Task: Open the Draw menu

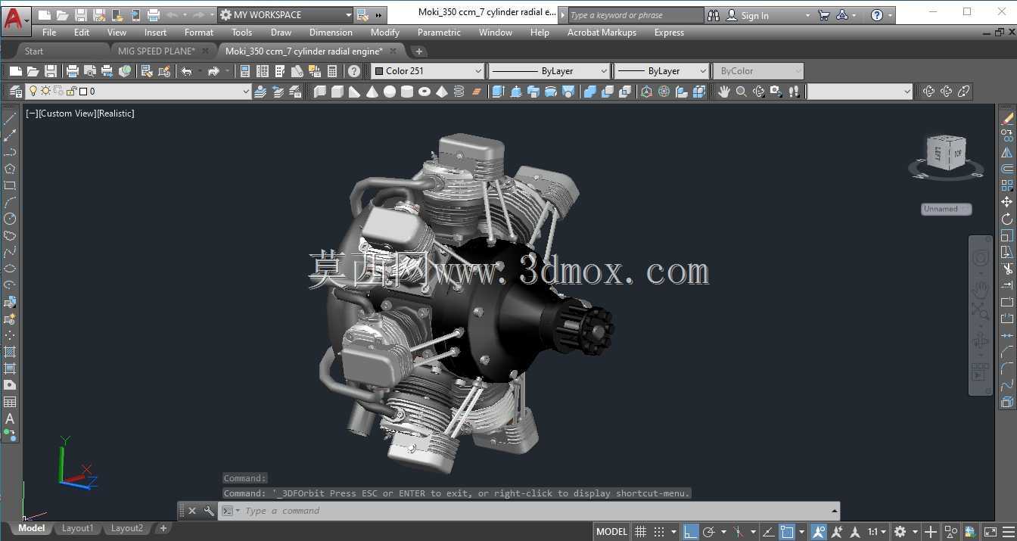Action: click(281, 33)
